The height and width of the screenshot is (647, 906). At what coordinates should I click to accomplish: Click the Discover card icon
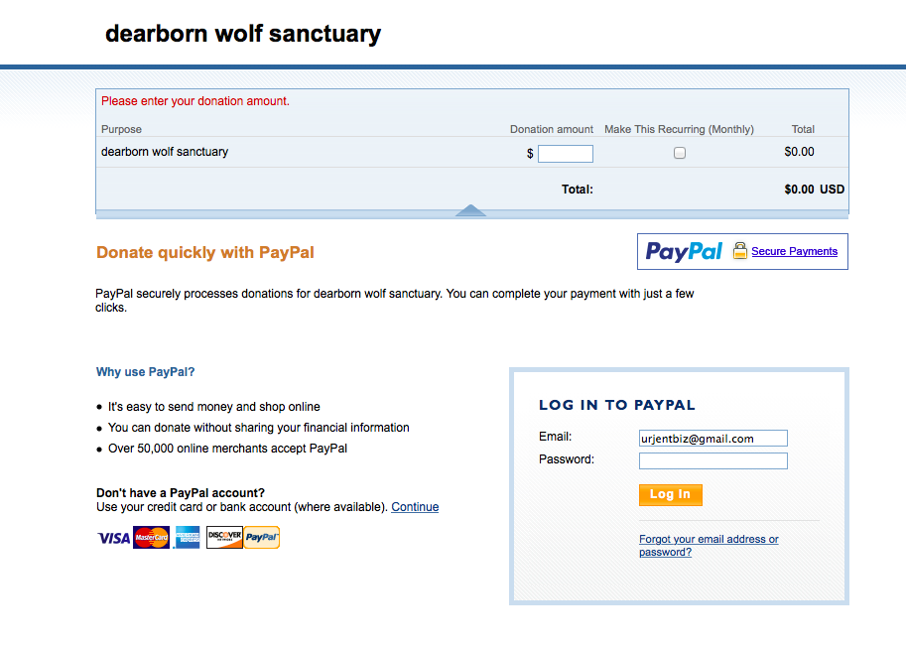pos(224,538)
